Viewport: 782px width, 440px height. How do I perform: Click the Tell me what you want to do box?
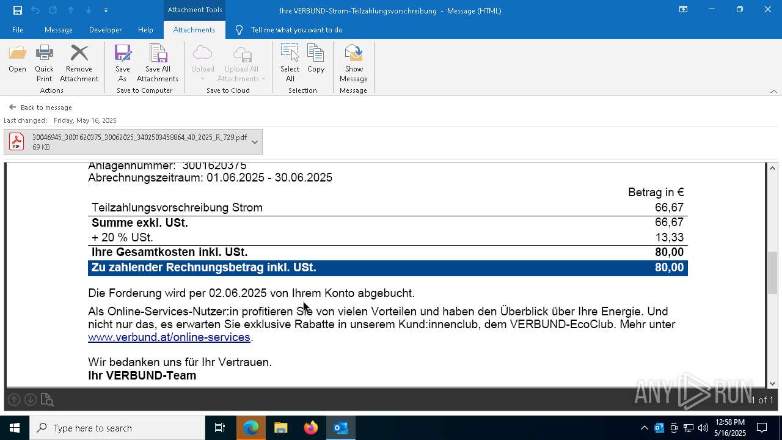coord(296,30)
